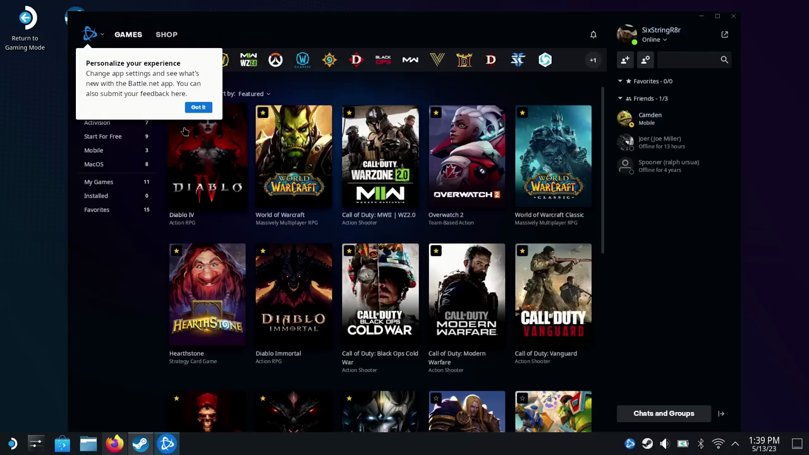
Task: Open Return to Gaming Mode desktop shortcut
Action: (25, 29)
